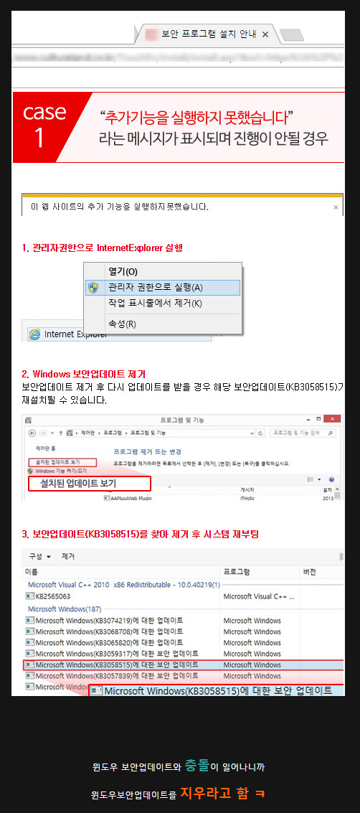
Task: Select 작업 표시줄에서 제거(K) menu entry
Action: 163,304
